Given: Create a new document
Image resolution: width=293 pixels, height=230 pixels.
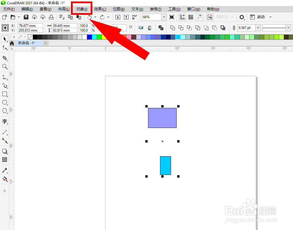Looking at the screenshot, I should pos(4,17).
